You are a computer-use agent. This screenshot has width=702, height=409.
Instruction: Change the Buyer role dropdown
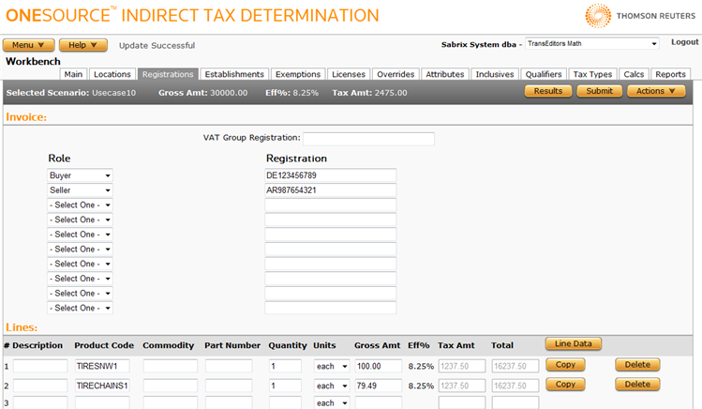click(x=81, y=175)
